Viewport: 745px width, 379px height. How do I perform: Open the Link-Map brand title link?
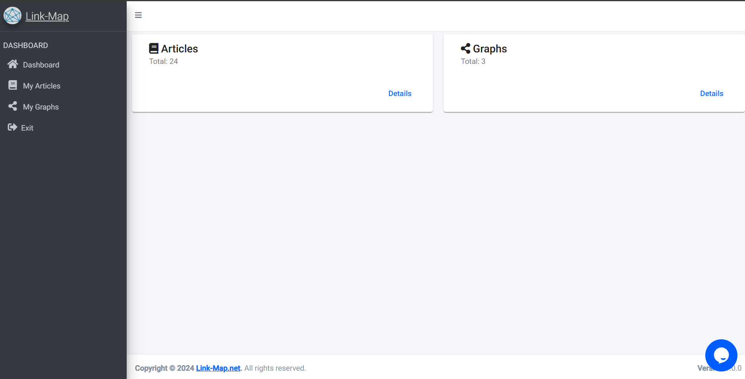coord(47,16)
